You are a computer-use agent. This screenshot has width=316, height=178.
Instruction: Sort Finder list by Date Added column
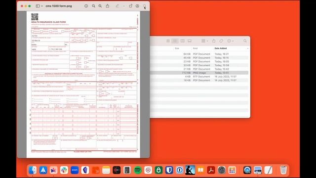click(221, 48)
